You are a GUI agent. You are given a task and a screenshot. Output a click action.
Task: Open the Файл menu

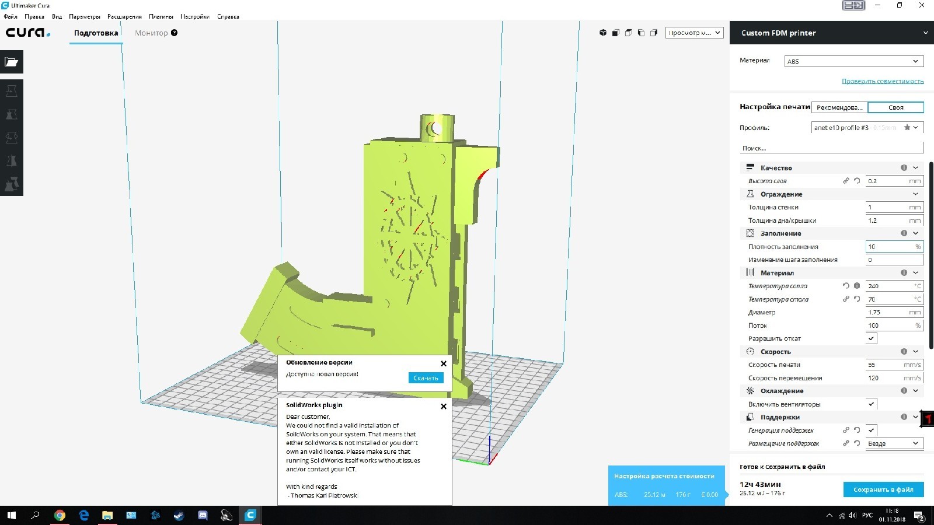click(11, 16)
